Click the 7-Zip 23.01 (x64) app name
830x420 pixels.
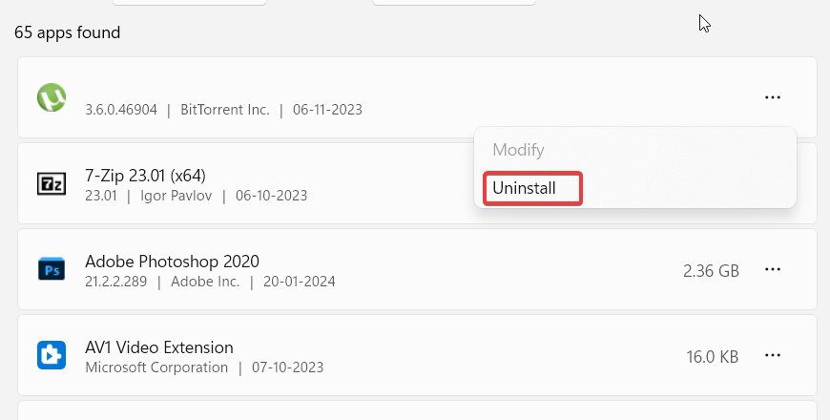[145, 176]
